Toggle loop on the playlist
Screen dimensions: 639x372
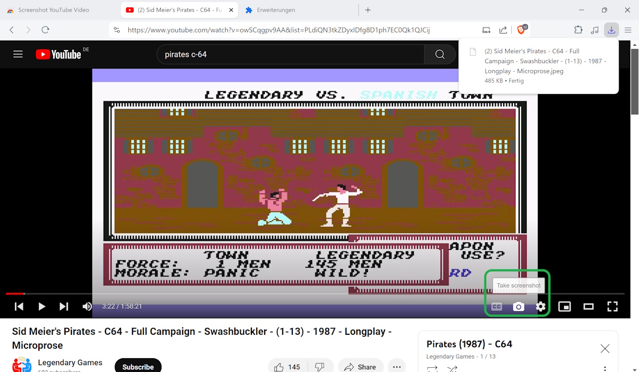point(432,368)
